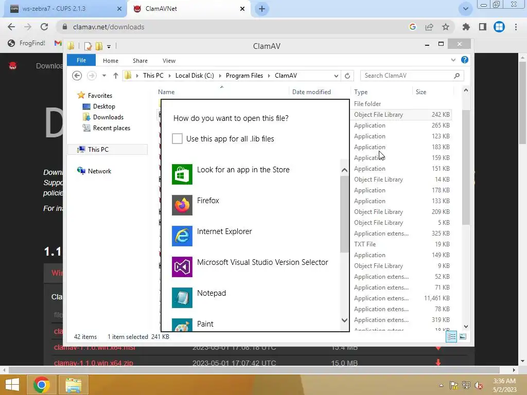Image resolution: width=527 pixels, height=395 pixels.
Task: Open Chrome extensions puzzle icon
Action: (x=466, y=27)
